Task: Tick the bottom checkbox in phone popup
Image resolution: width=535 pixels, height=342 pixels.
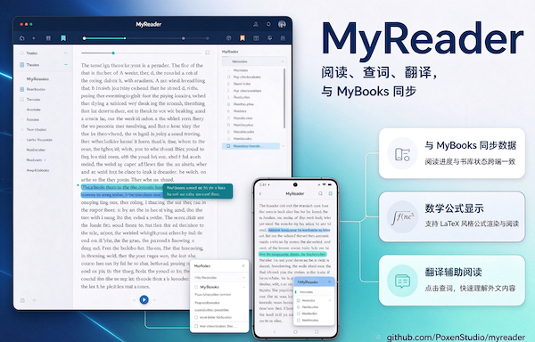Action: (298, 320)
